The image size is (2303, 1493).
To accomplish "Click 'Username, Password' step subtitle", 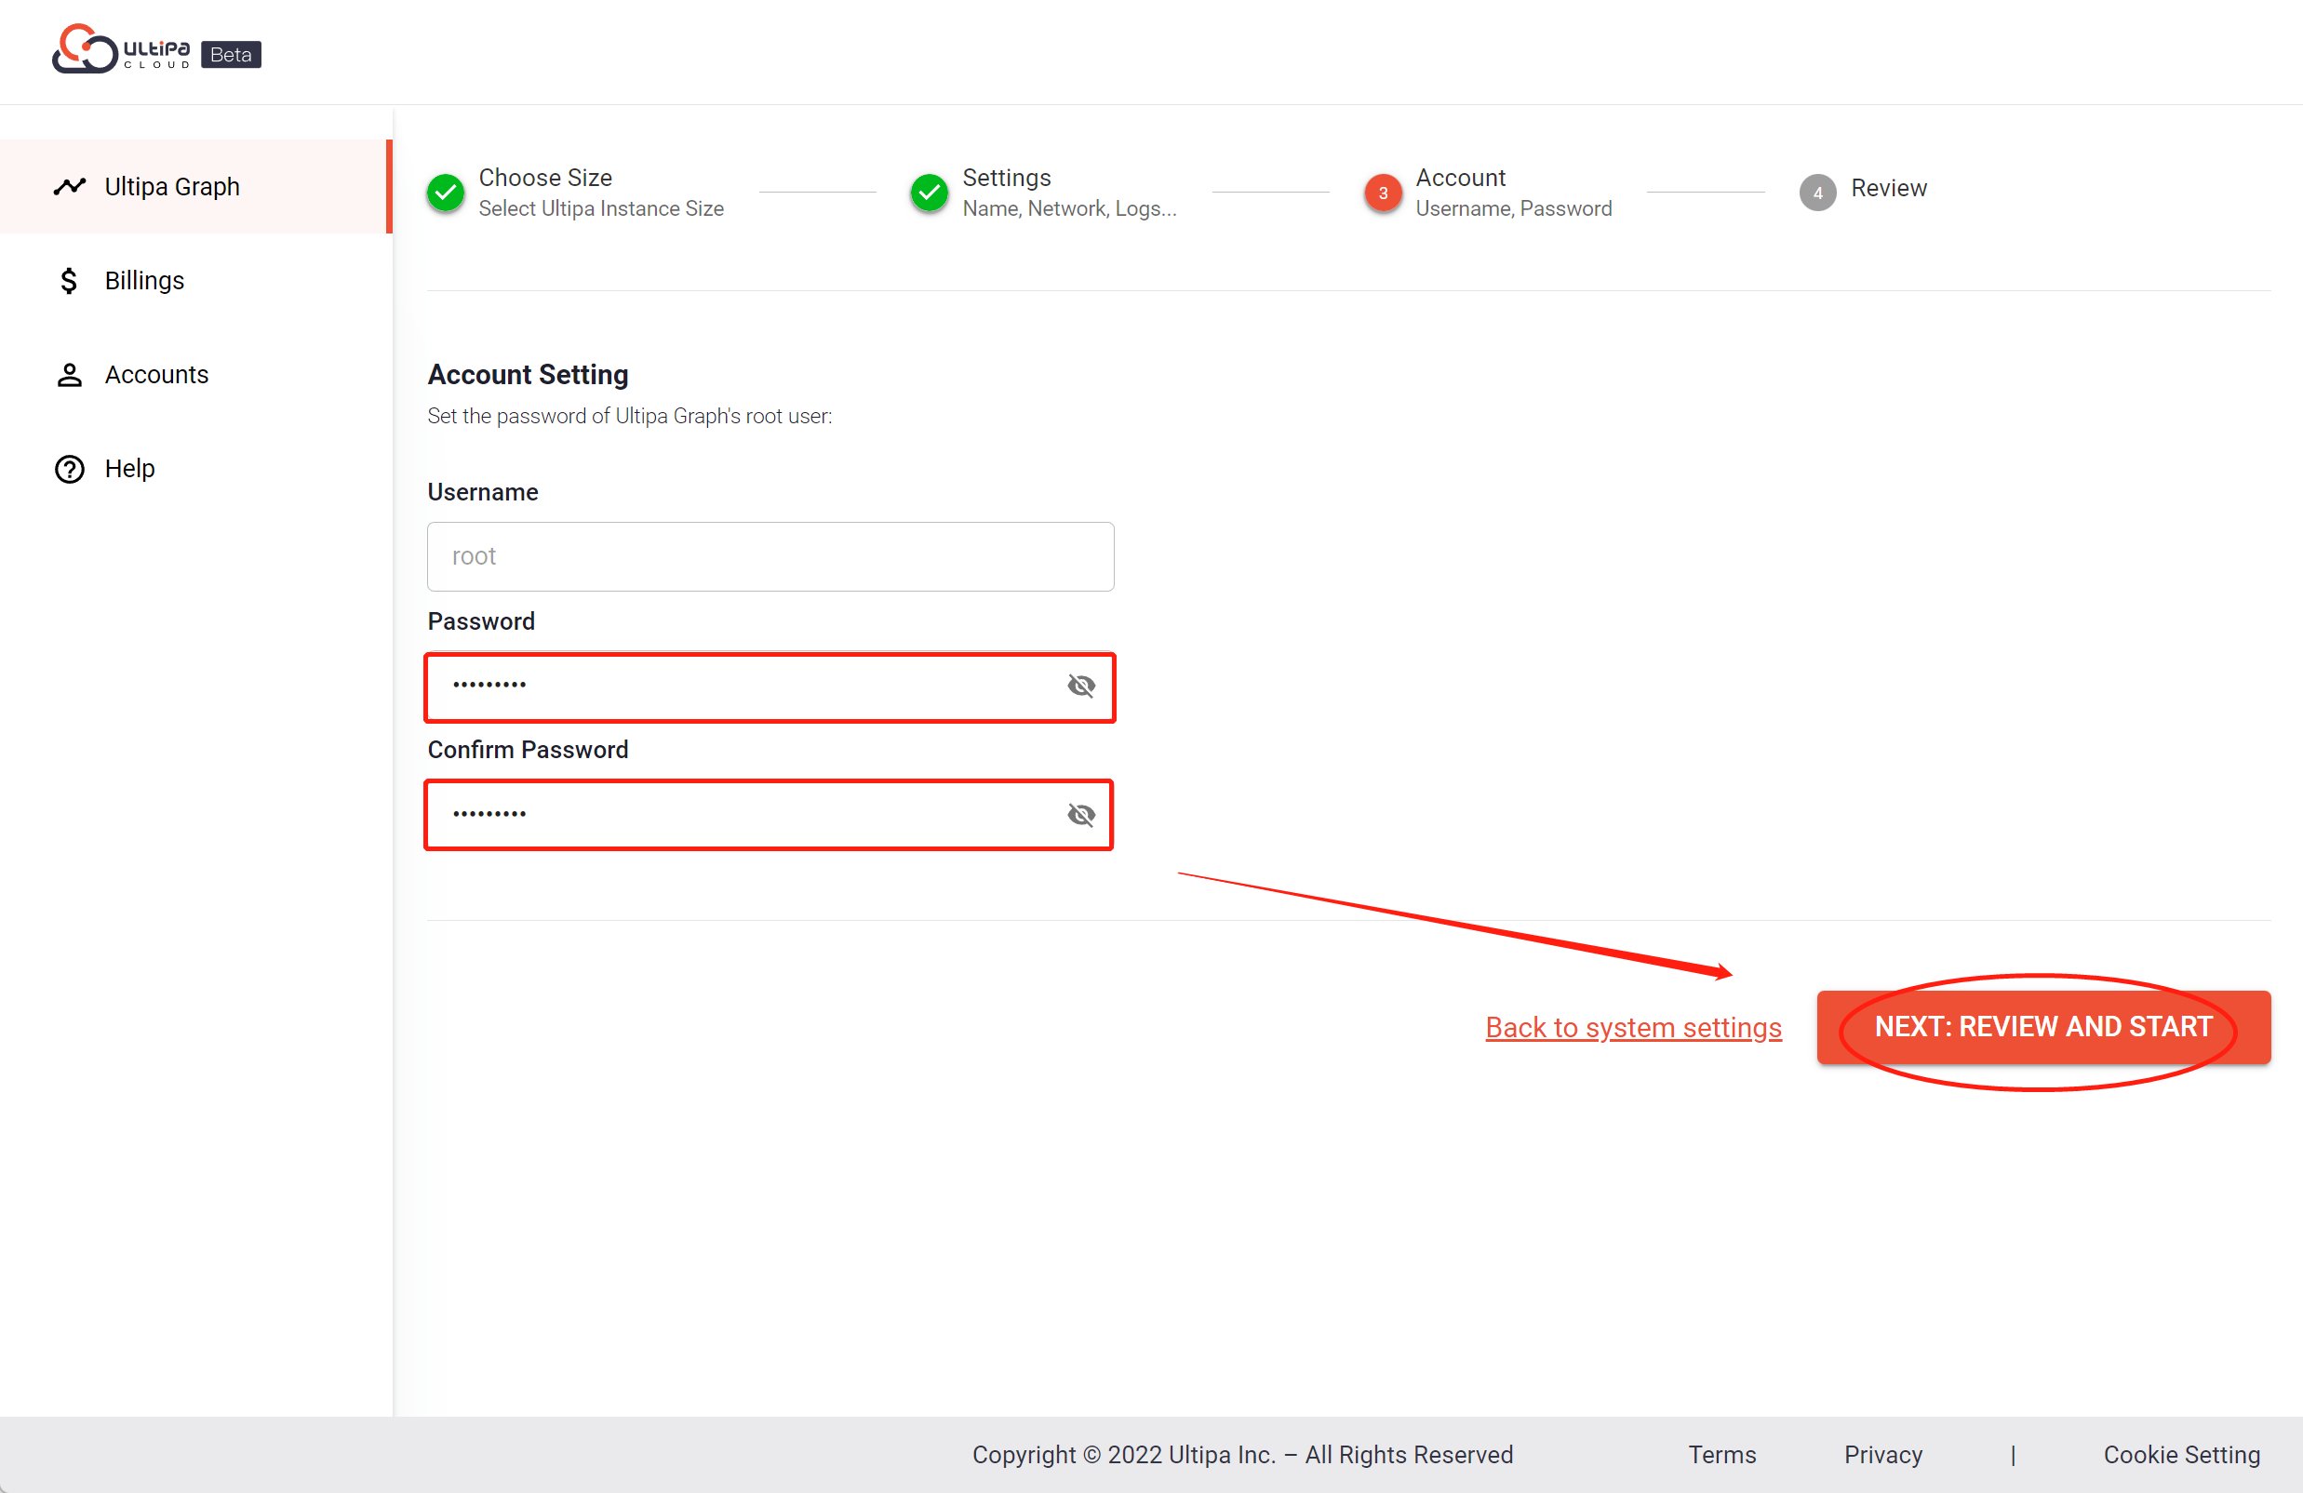I will point(1513,208).
